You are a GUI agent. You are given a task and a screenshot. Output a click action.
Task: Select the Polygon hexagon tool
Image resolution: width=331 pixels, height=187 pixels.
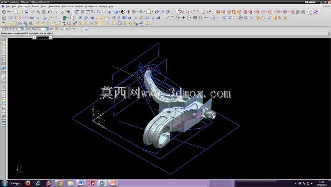(x=189, y=18)
